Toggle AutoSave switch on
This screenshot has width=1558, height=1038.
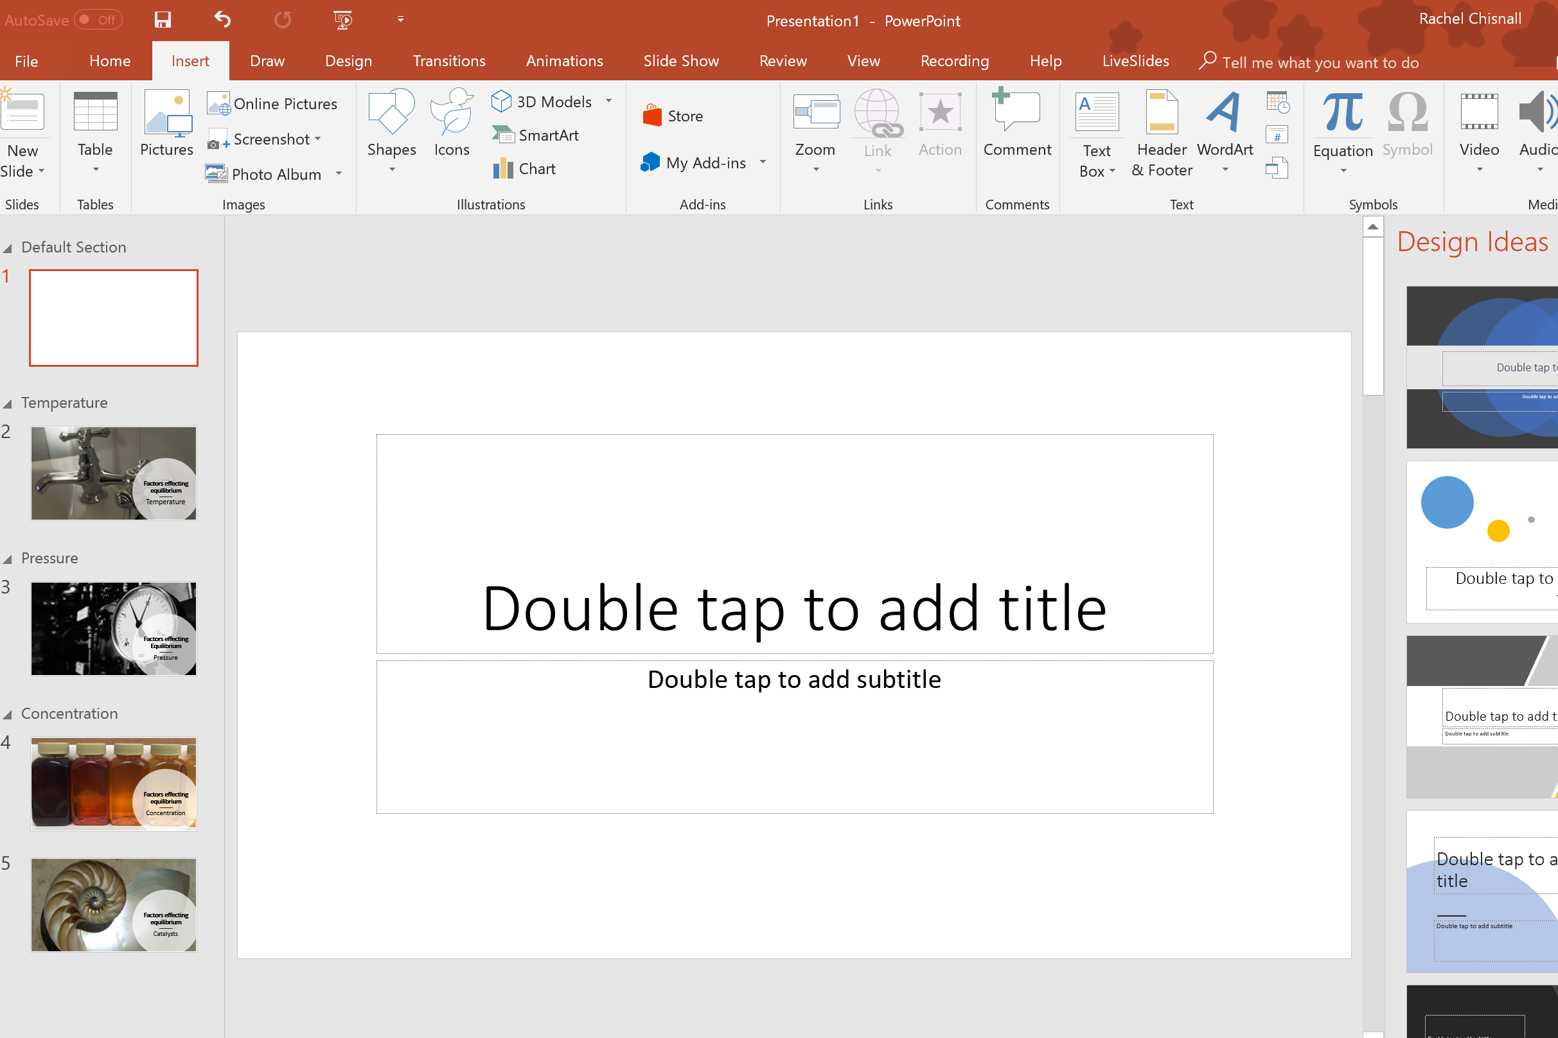97,20
